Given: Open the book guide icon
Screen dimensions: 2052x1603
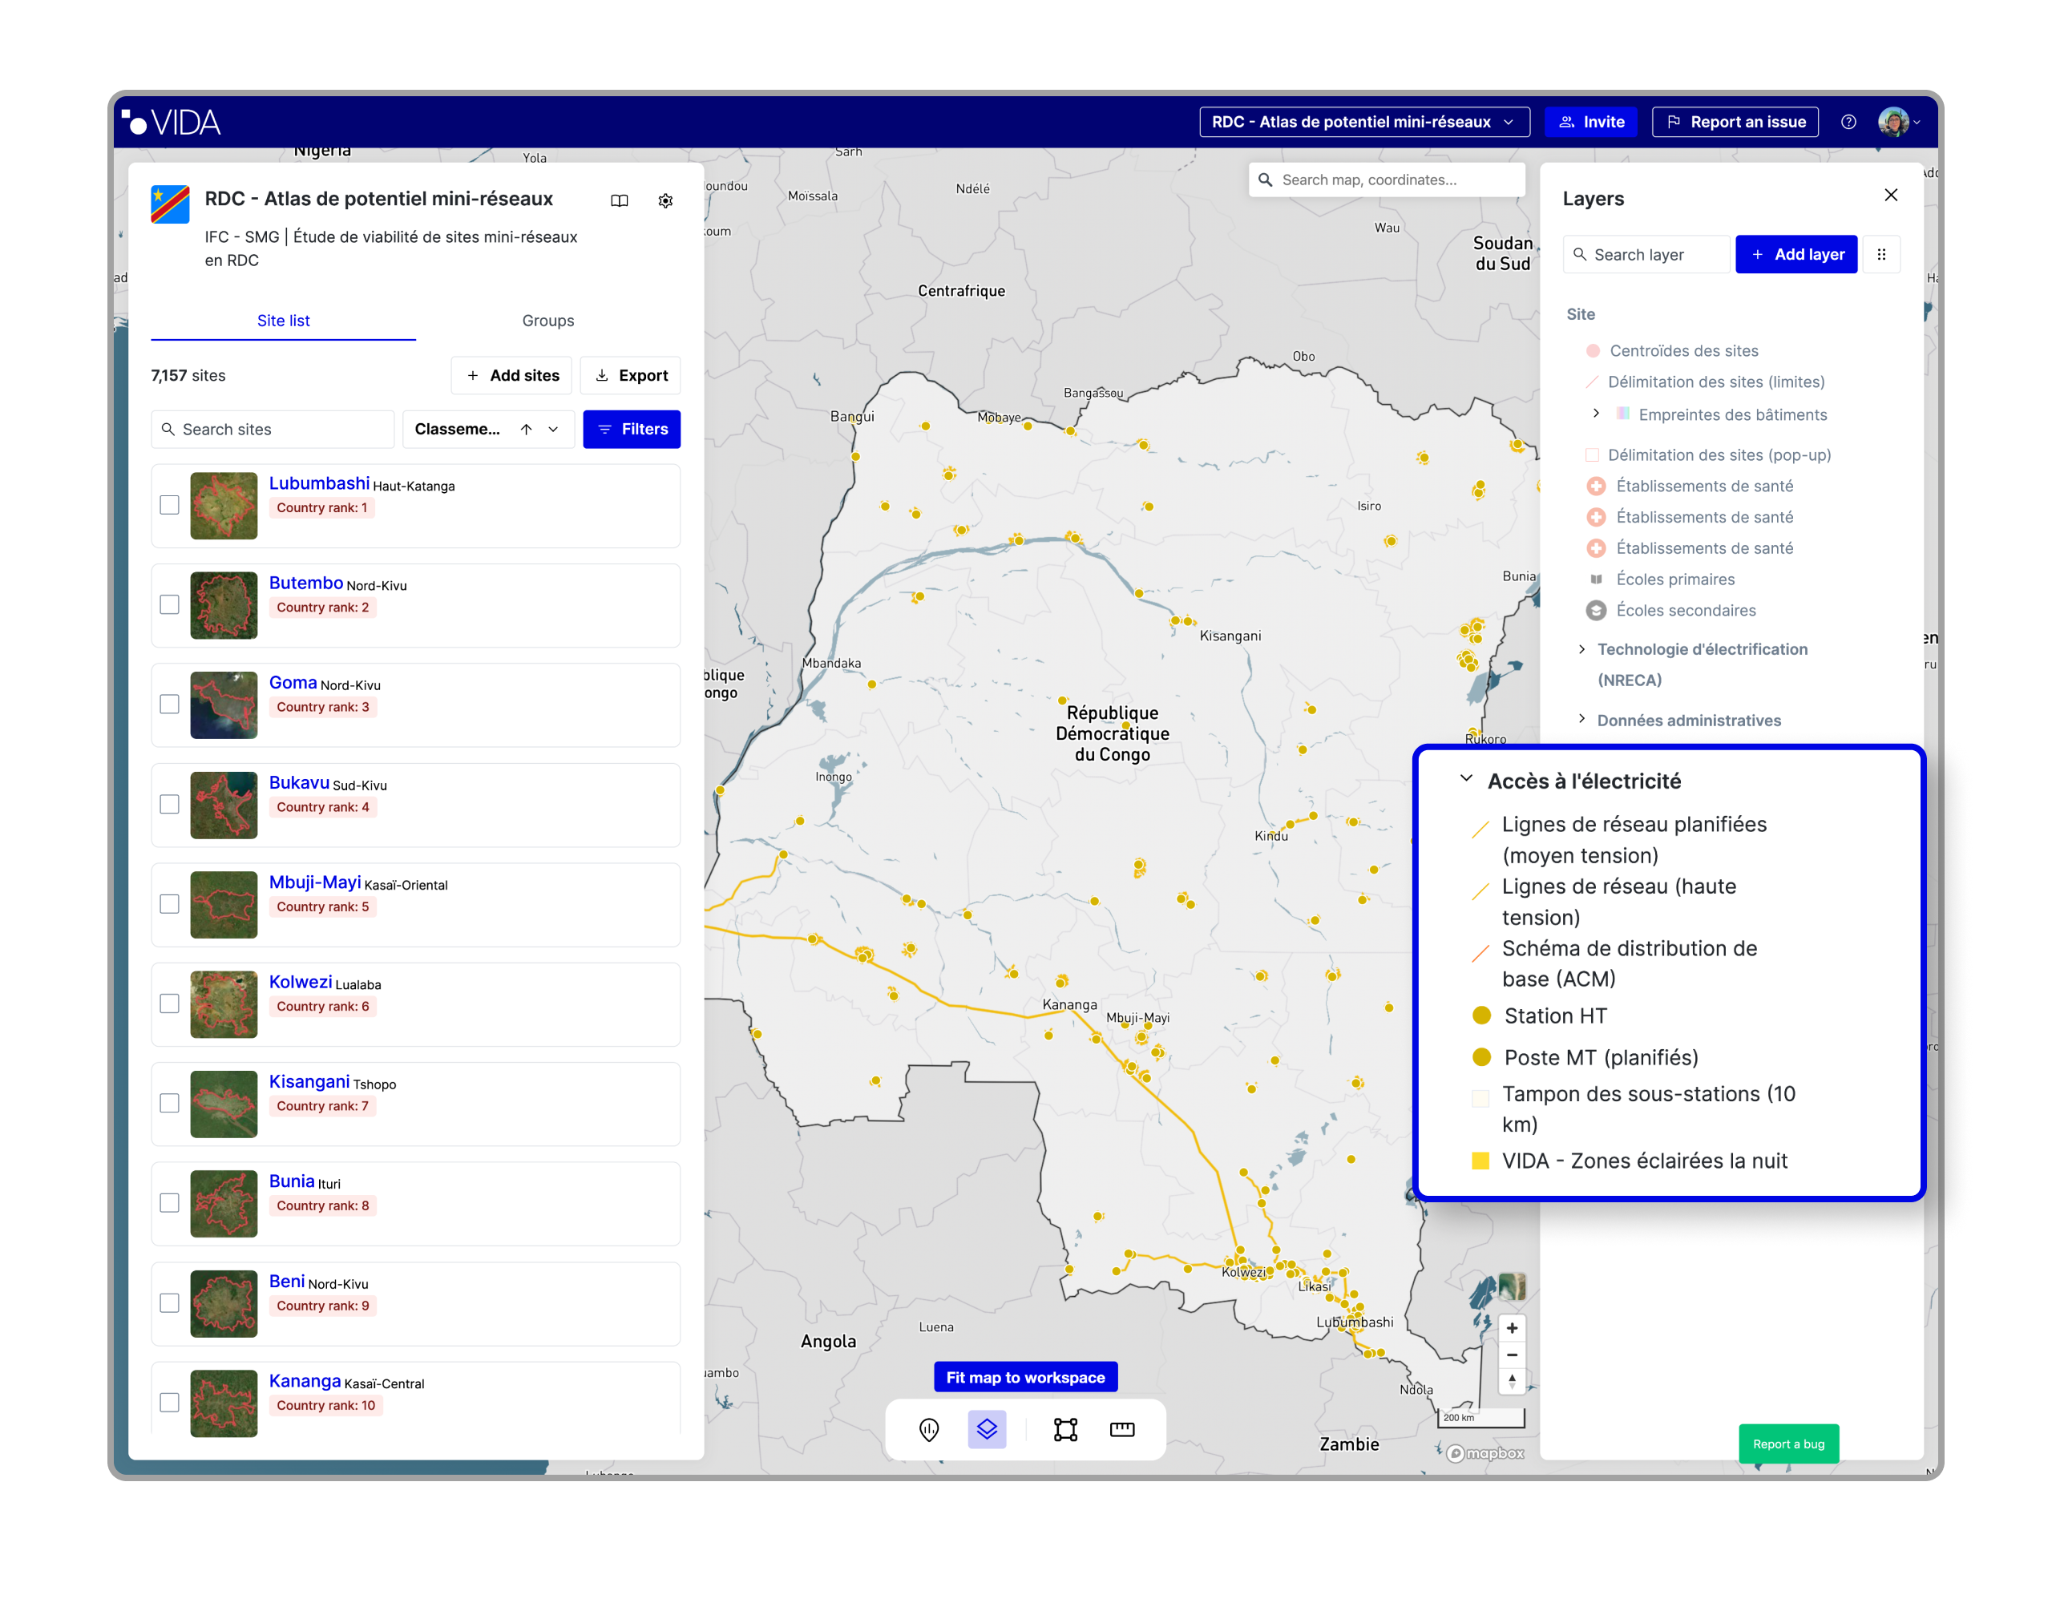Looking at the screenshot, I should pos(619,200).
